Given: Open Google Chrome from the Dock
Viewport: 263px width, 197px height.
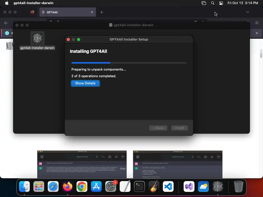Looking at the screenshot, I should 82,186.
